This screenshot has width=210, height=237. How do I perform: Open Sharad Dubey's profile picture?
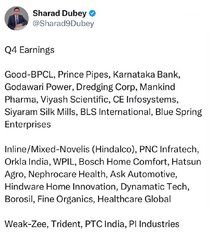(x=17, y=18)
